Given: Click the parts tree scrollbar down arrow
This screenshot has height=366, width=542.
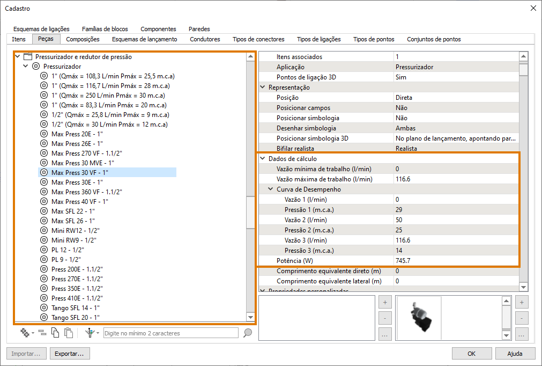Looking at the screenshot, I should (250, 317).
